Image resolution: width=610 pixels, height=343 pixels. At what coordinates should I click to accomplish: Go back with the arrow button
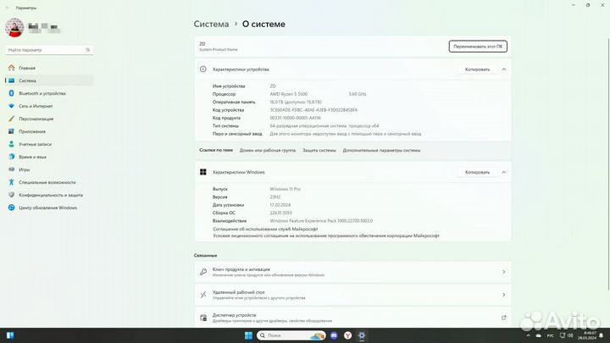(x=7, y=8)
